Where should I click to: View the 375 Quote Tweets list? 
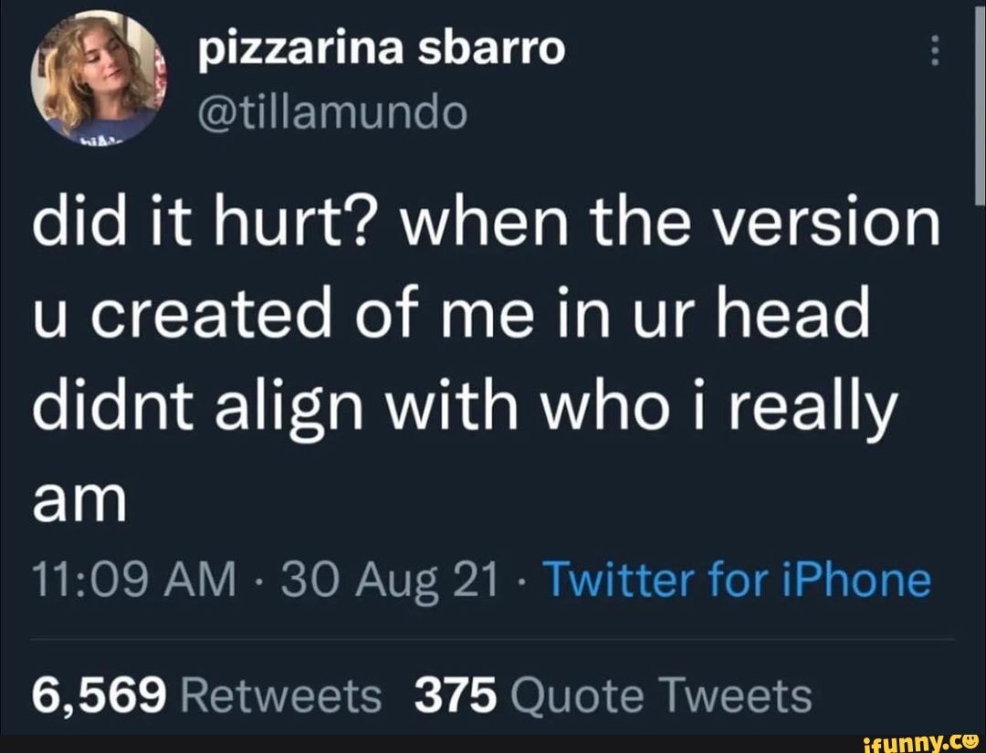click(613, 696)
